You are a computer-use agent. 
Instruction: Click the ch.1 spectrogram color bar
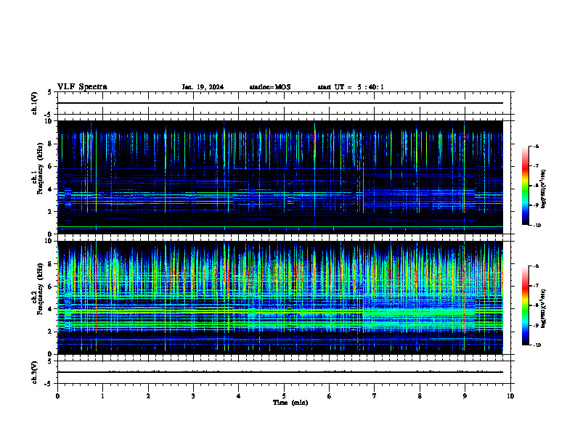(x=525, y=186)
